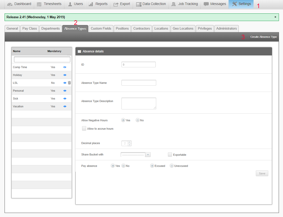Click the Users person icon
The height and width of the screenshot is (217, 283).
click(x=70, y=4)
